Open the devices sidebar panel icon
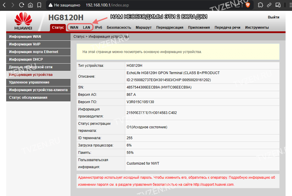292x196 pixels. pyautogui.click(x=278, y=5)
